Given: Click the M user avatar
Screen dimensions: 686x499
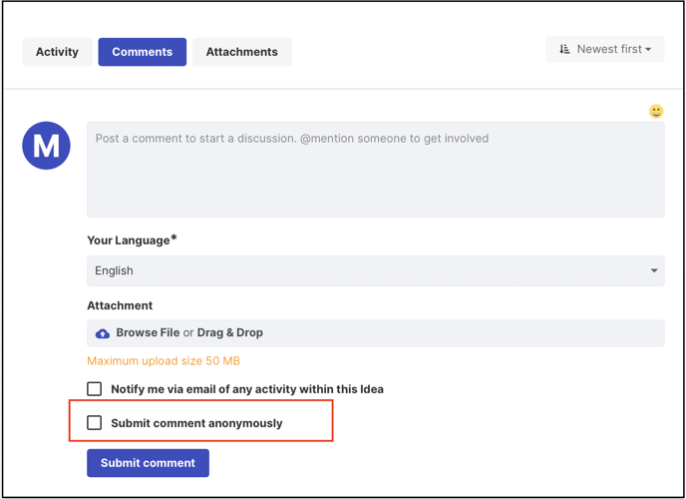Looking at the screenshot, I should click(47, 146).
